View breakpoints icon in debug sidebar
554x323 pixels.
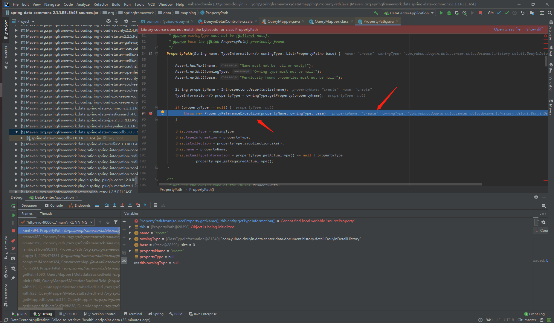tap(13, 240)
